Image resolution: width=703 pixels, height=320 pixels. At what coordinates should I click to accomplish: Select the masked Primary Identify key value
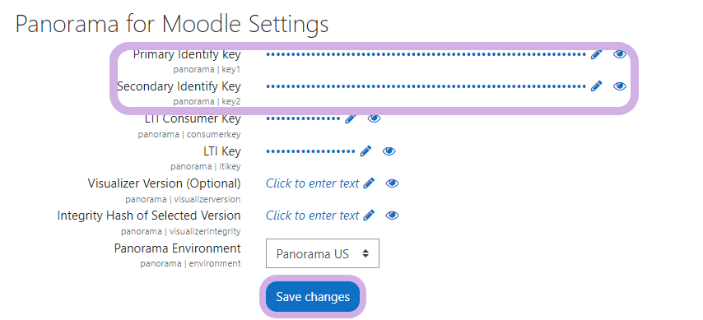(426, 54)
